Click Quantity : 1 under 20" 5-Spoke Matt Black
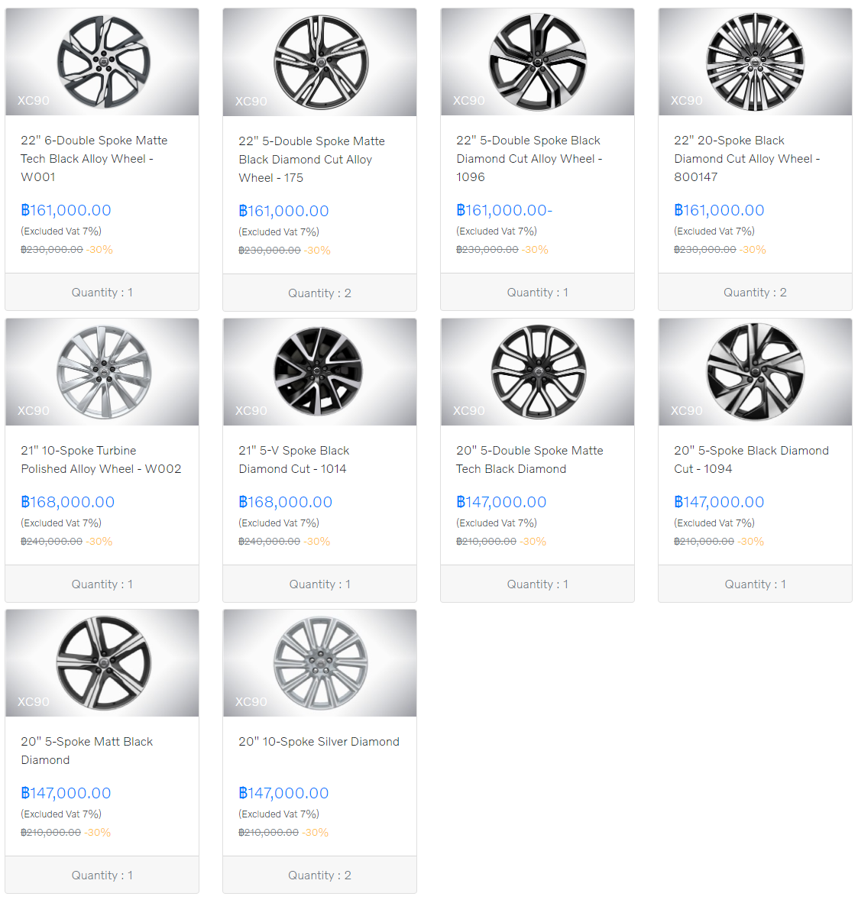Viewport: 858px width, 903px height. coord(102,875)
